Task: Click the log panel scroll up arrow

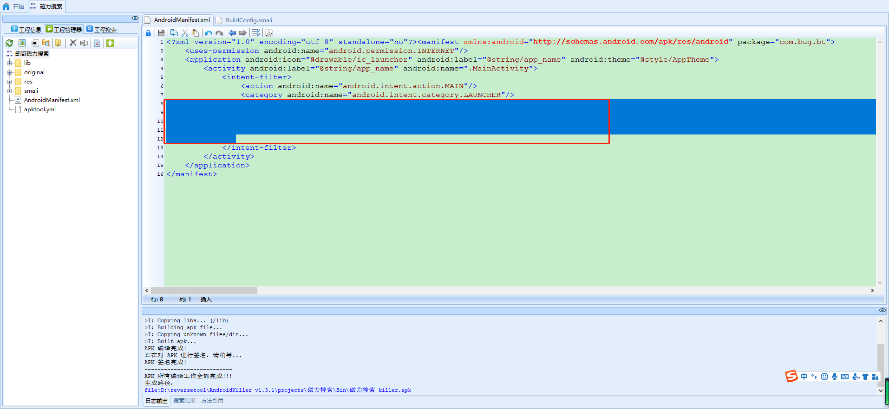Action: 881,320
